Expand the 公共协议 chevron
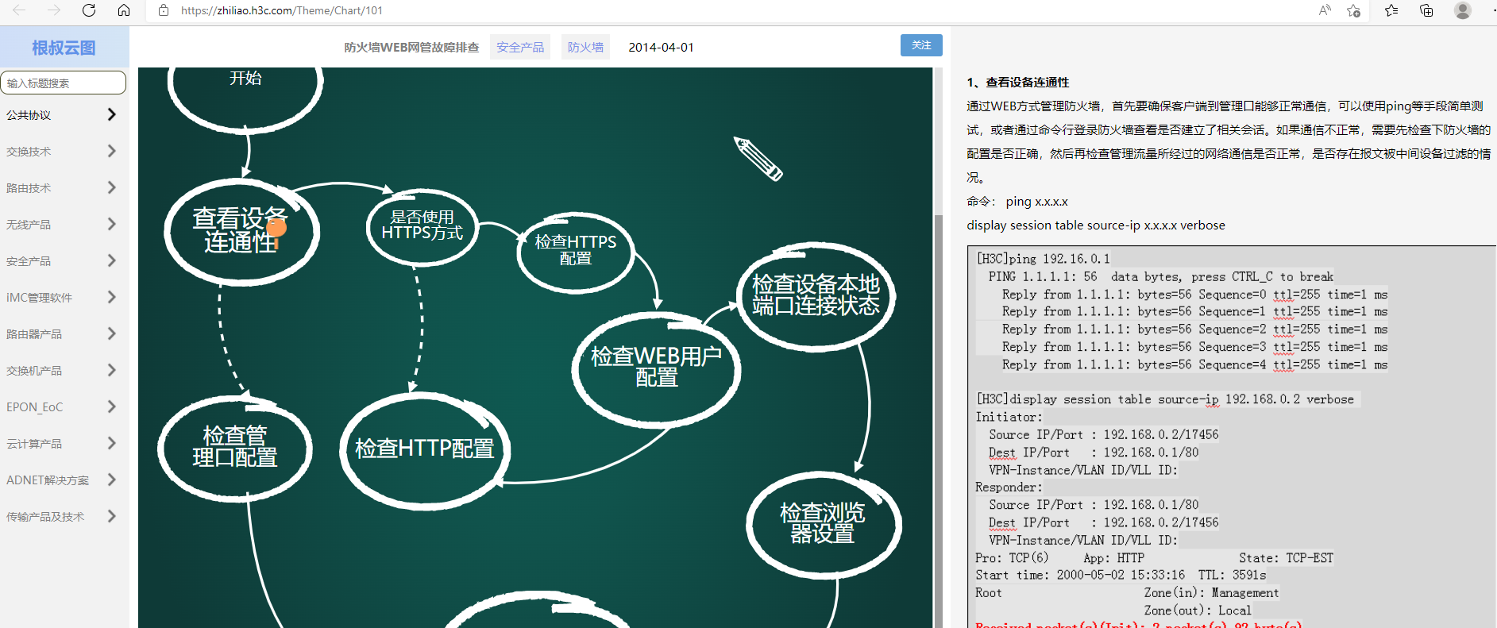Image resolution: width=1497 pixels, height=628 pixels. click(x=112, y=114)
